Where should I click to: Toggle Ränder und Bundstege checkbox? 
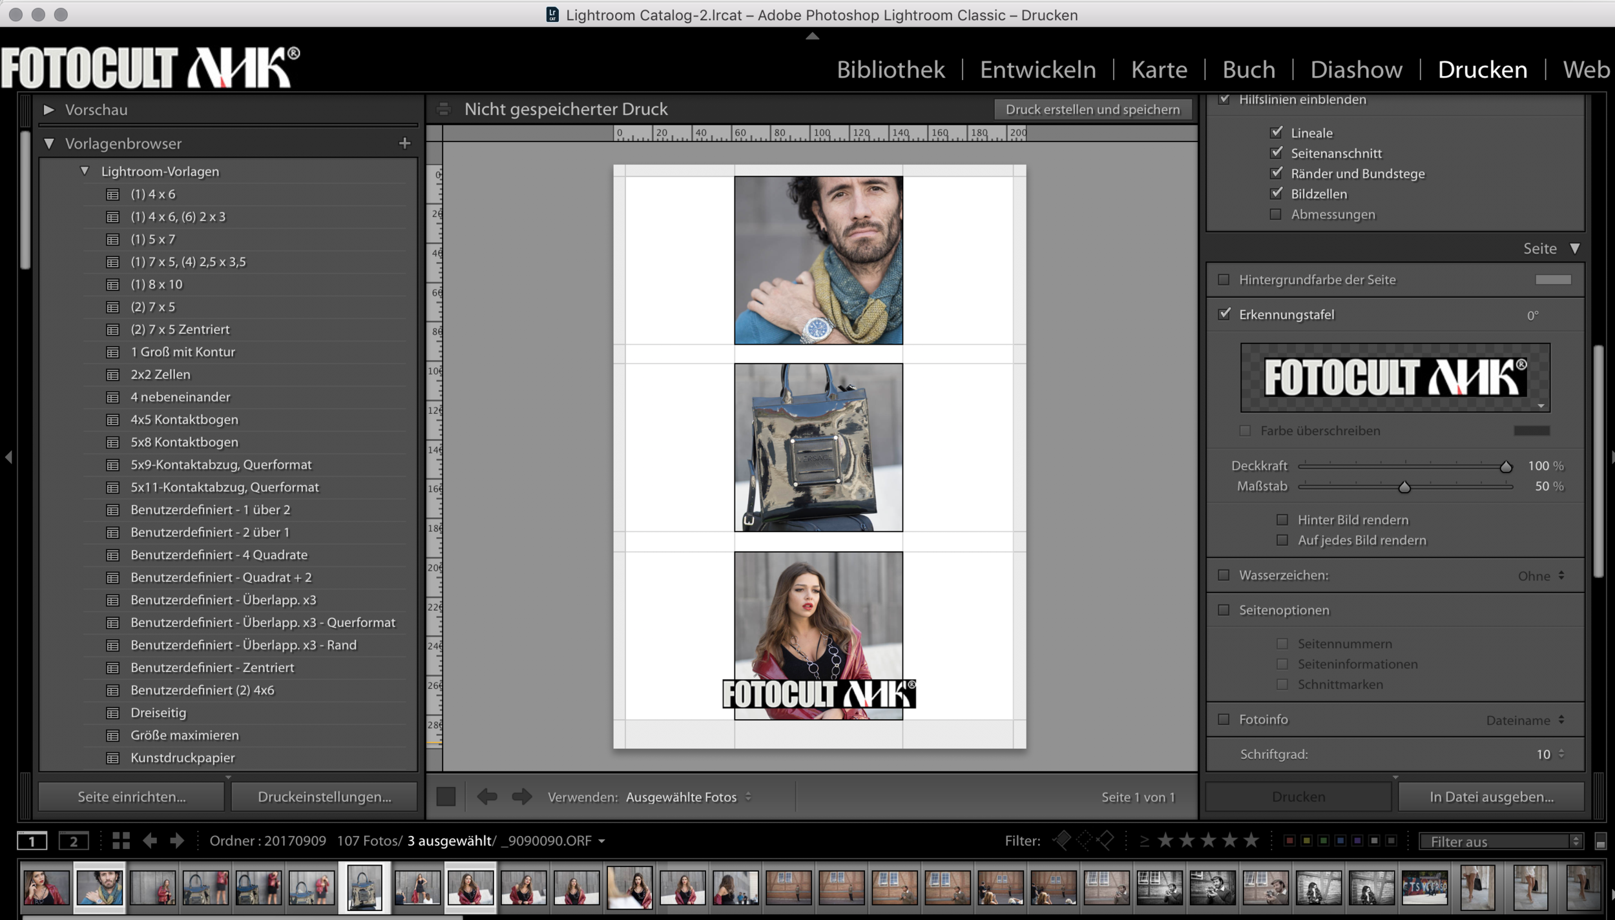(1276, 173)
